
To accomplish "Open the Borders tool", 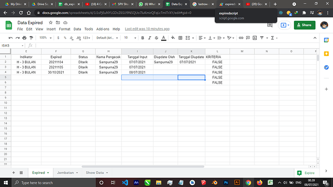I will 180,38.
